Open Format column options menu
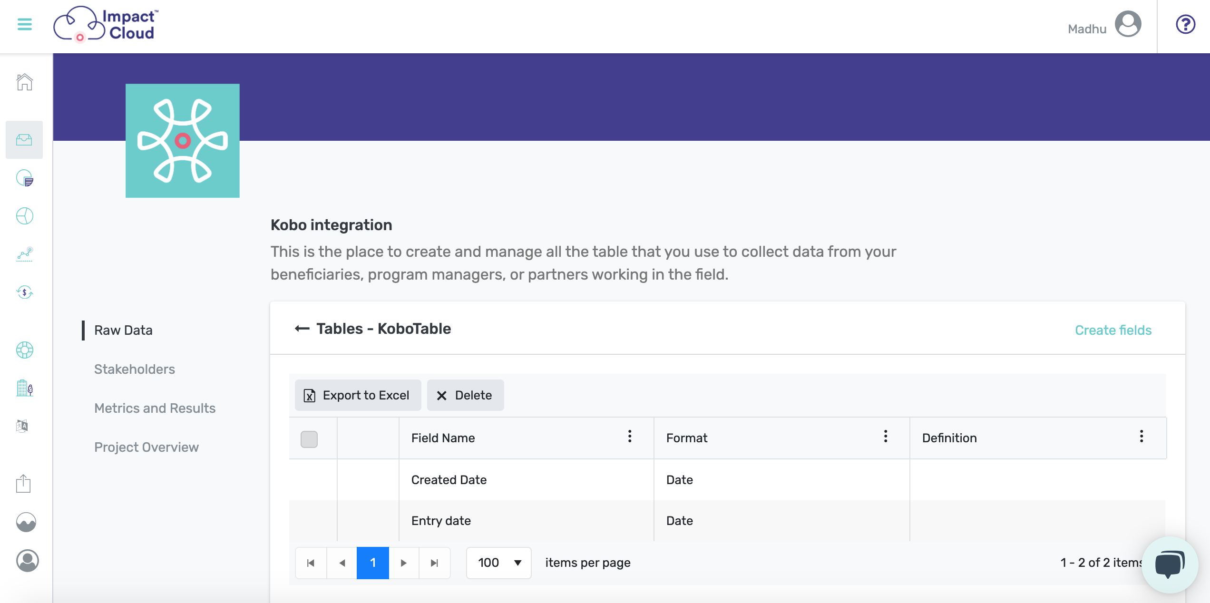The width and height of the screenshot is (1210, 603). (x=886, y=437)
